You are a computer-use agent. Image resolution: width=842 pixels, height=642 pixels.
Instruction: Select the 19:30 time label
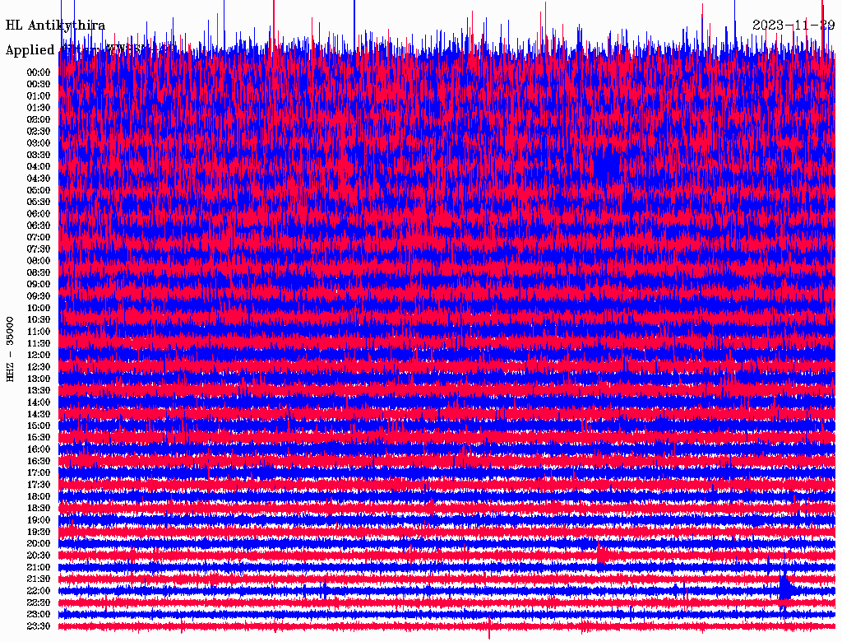pos(39,533)
